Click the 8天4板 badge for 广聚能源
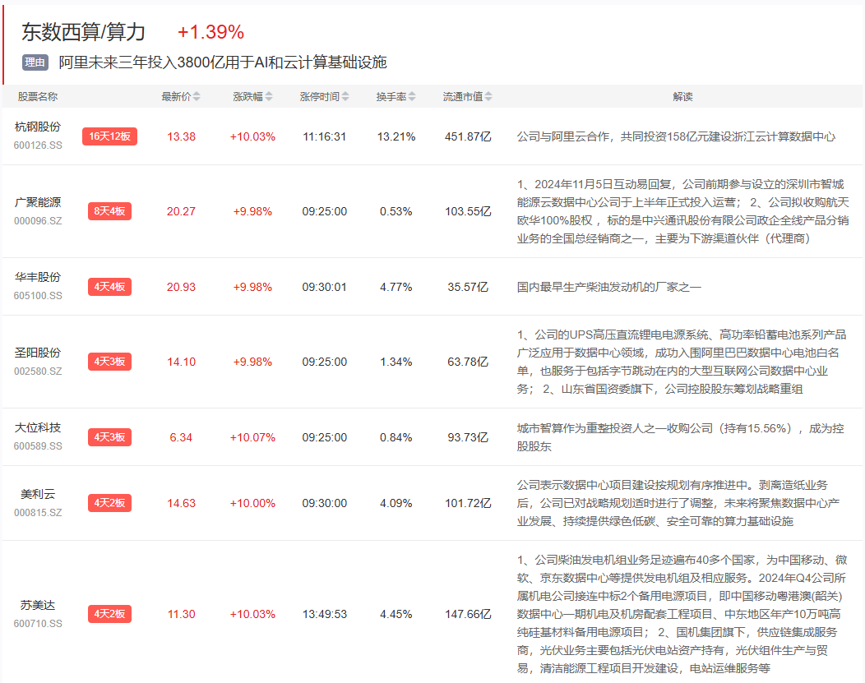This screenshot has width=865, height=683. [x=109, y=211]
